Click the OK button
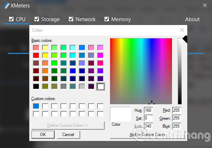This screenshot has width=212, height=148. click(43, 135)
